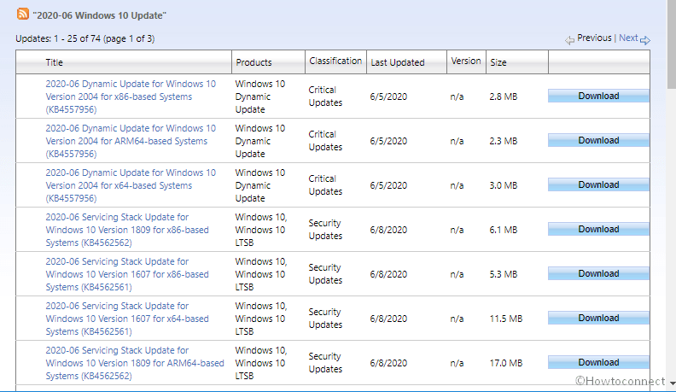Download the 17.0 MB Servicing Stack Update
This screenshot has width=676, height=392.
(x=598, y=362)
